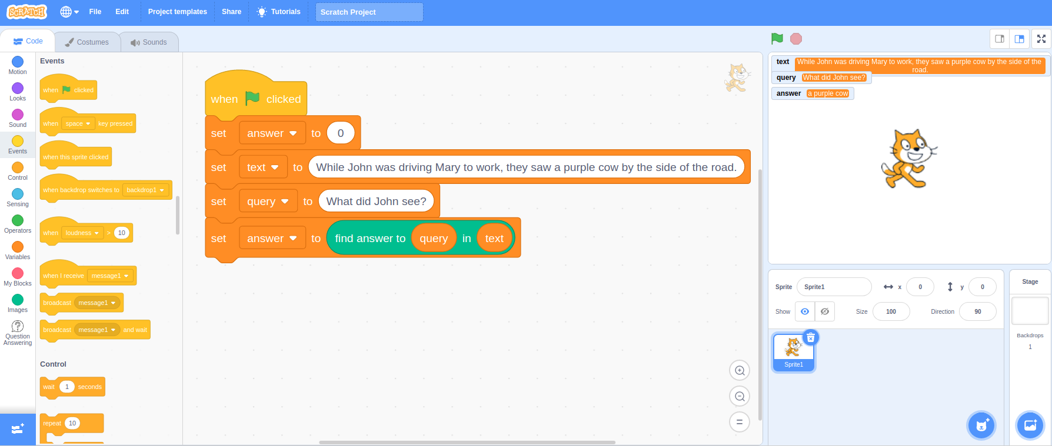Select the Sound block category
Screen dimensions: 1052x446
(18, 118)
